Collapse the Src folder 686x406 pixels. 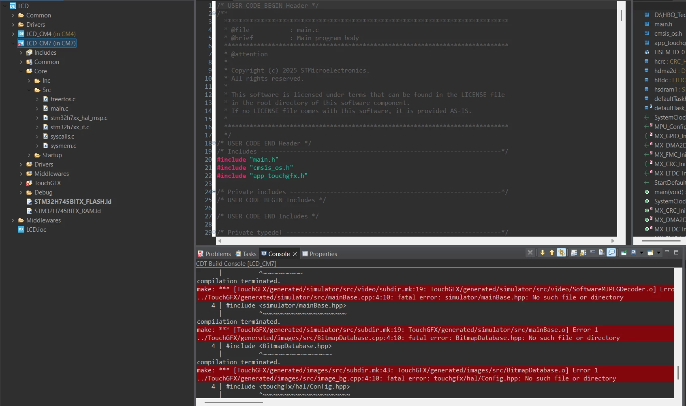click(29, 90)
